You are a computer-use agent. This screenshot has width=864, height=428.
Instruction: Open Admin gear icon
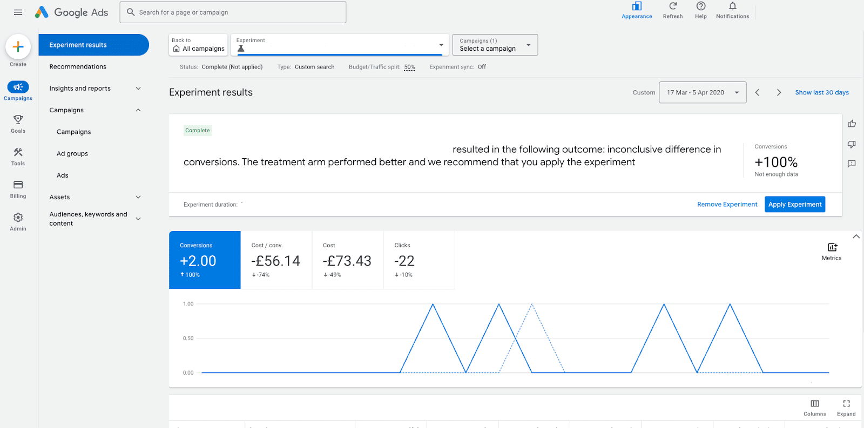[x=18, y=217]
